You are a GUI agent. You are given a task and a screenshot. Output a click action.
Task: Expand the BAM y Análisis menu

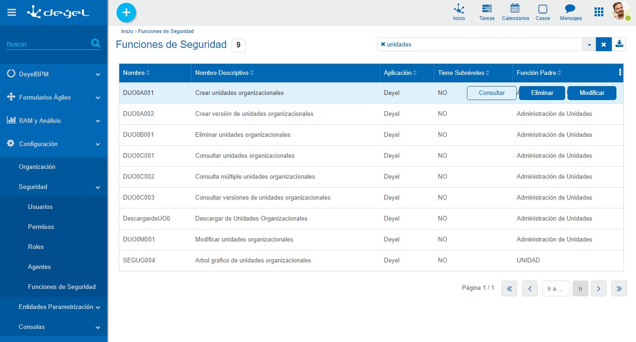click(x=54, y=121)
